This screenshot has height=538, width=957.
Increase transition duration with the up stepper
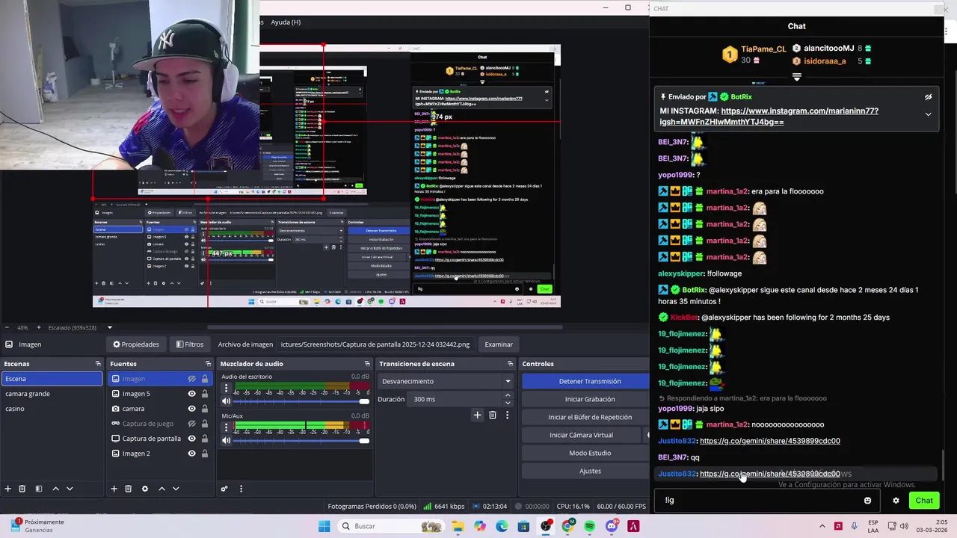point(508,396)
